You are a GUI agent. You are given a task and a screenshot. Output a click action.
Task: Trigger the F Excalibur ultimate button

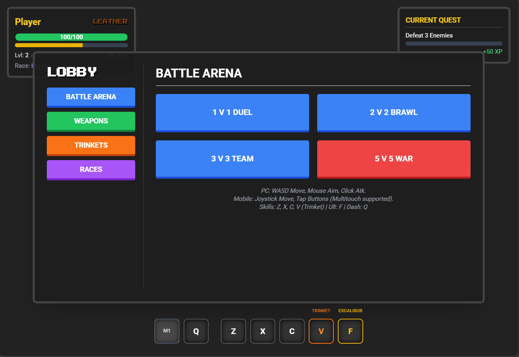(x=350, y=331)
